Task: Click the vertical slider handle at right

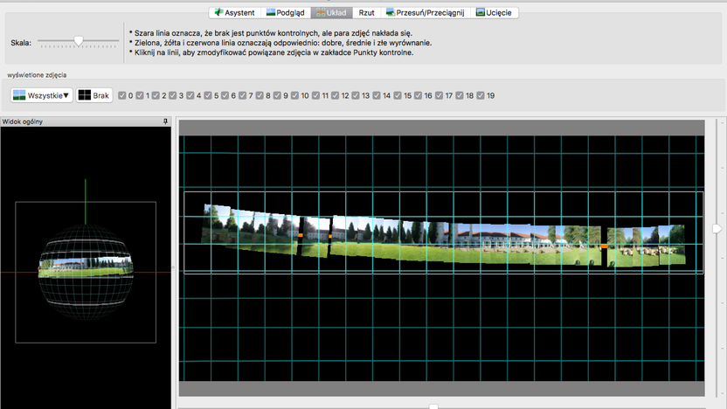Action: pos(717,229)
